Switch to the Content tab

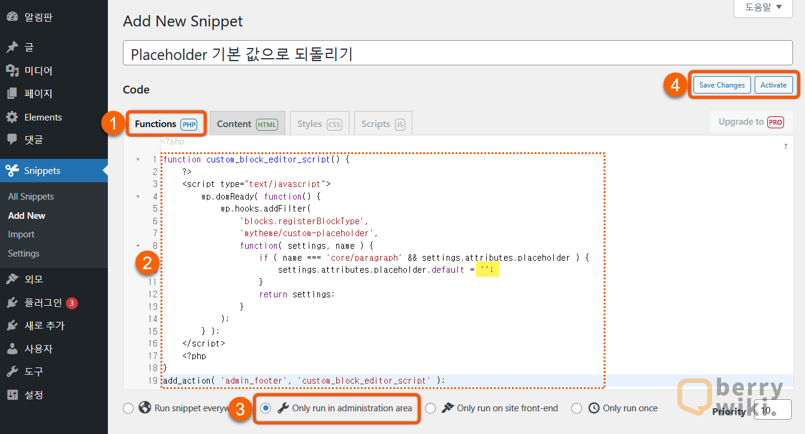pyautogui.click(x=248, y=123)
